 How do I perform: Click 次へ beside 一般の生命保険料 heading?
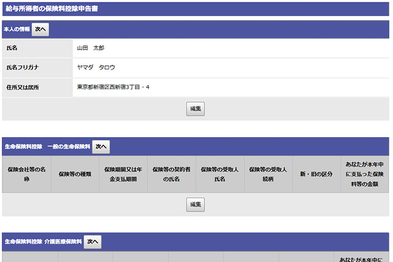101,146
